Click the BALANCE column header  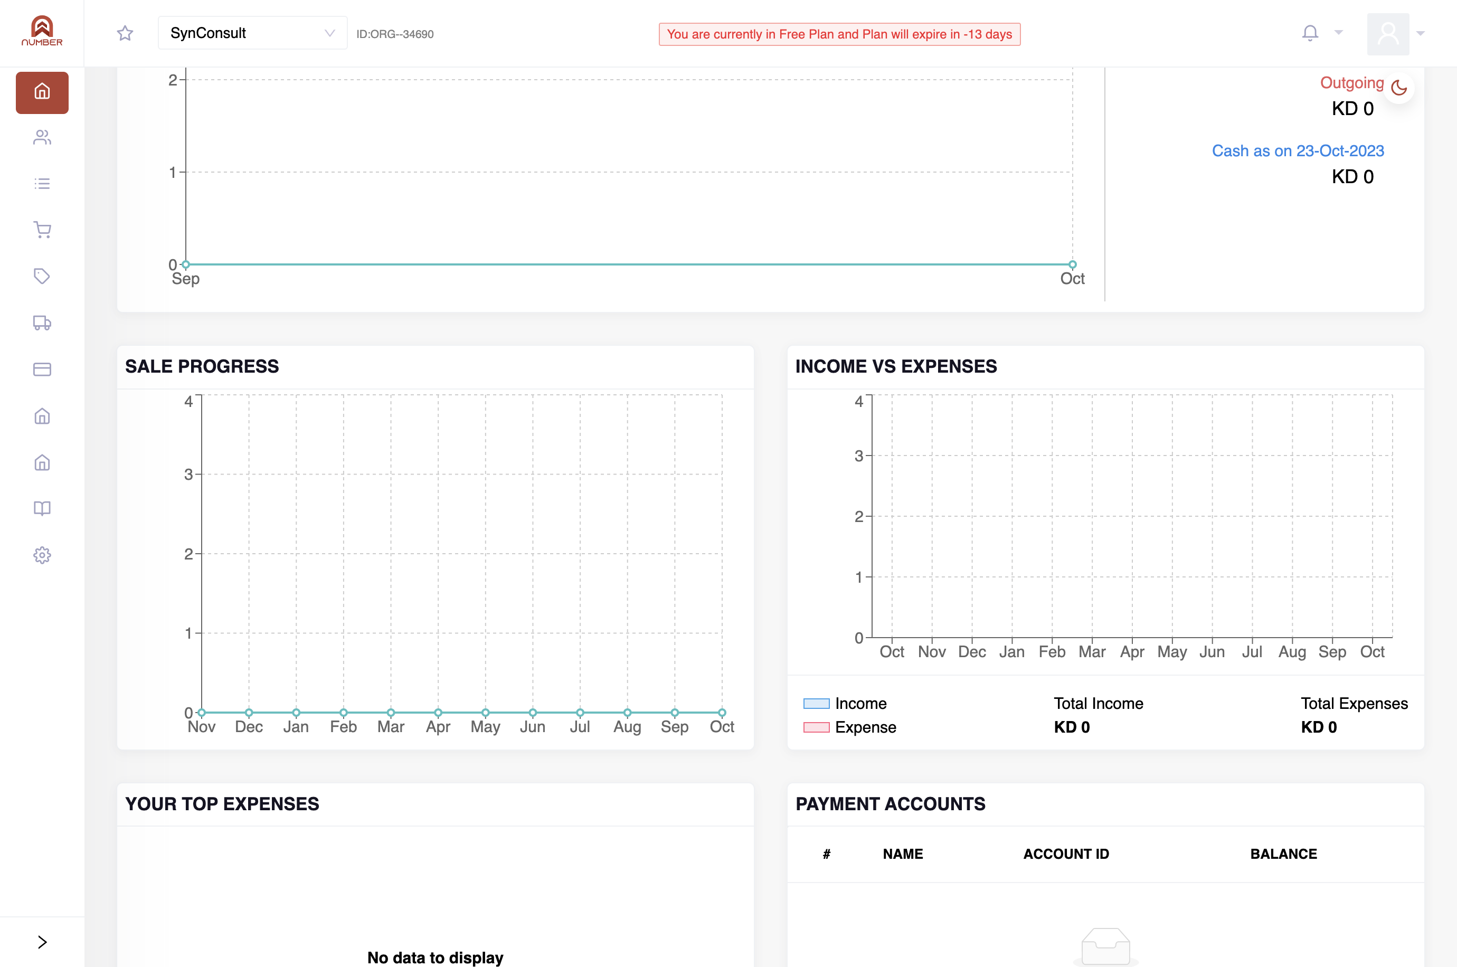[x=1284, y=854]
